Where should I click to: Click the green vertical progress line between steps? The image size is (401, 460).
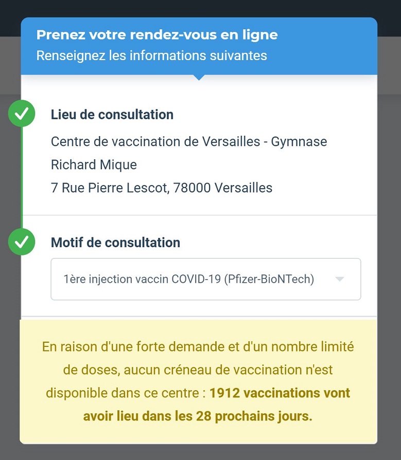[22, 178]
